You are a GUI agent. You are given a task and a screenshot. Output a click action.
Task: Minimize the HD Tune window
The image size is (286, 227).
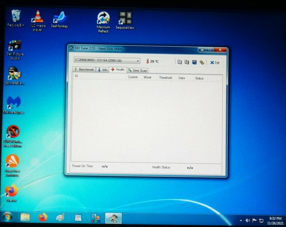pos(202,50)
